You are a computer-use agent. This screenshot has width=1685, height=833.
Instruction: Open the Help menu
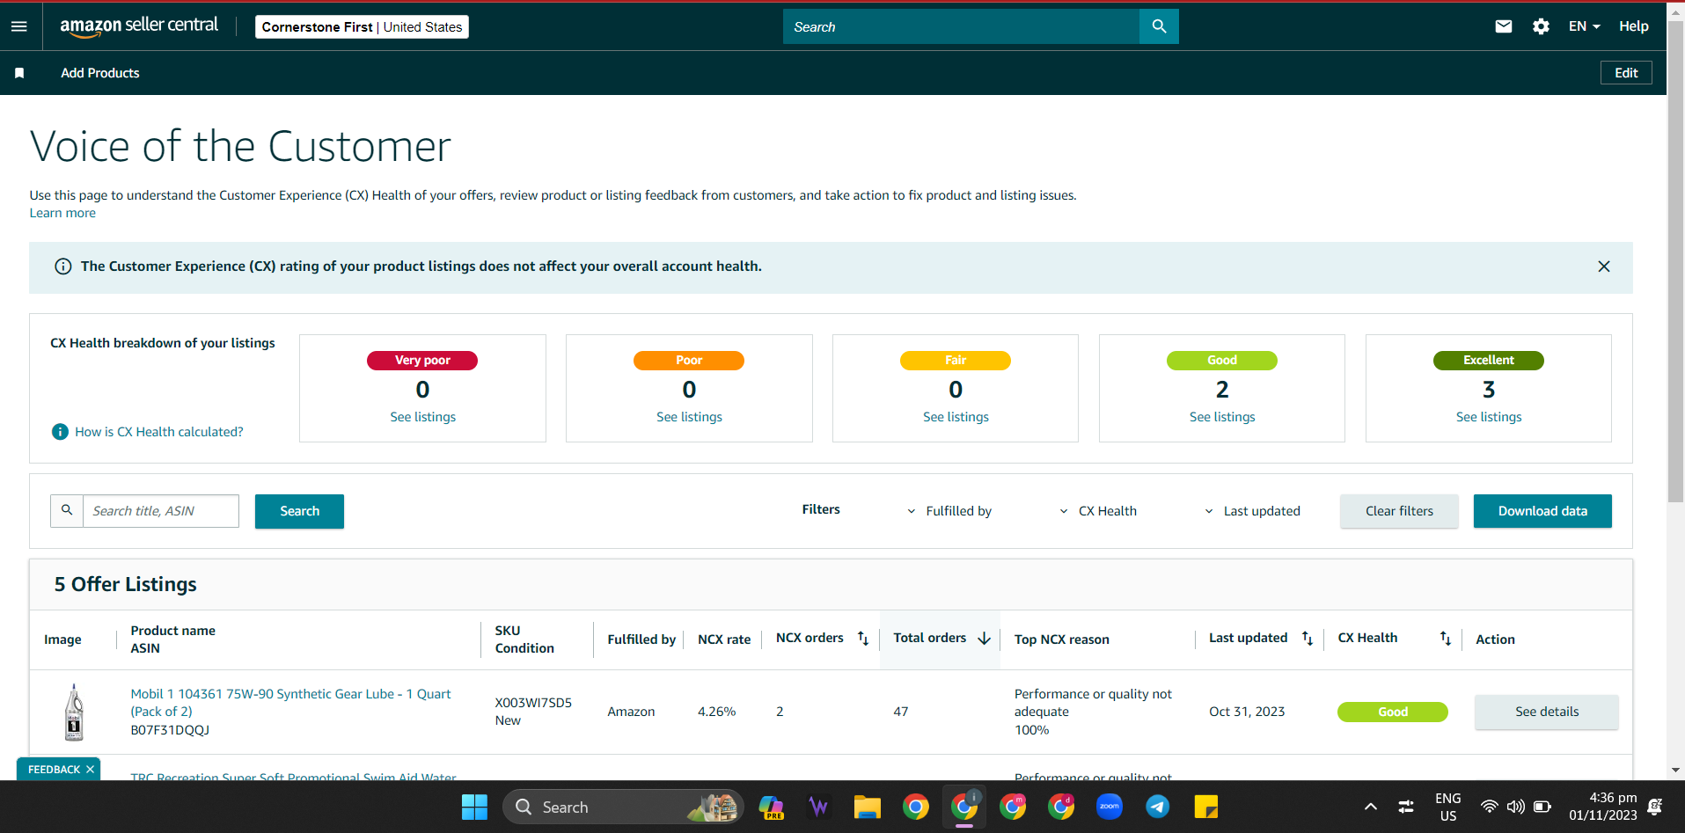point(1634,26)
